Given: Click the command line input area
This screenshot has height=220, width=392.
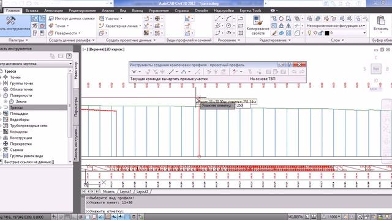Looking at the screenshot, I should [238, 211].
